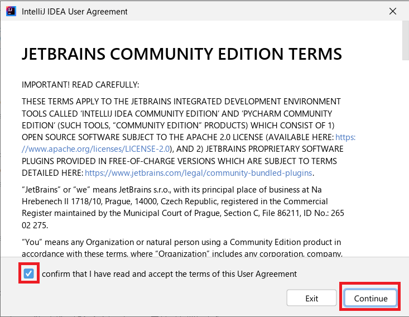The image size is (409, 317).
Task: Uncheck the User Agreement acceptance checkbox
Action: coord(28,273)
